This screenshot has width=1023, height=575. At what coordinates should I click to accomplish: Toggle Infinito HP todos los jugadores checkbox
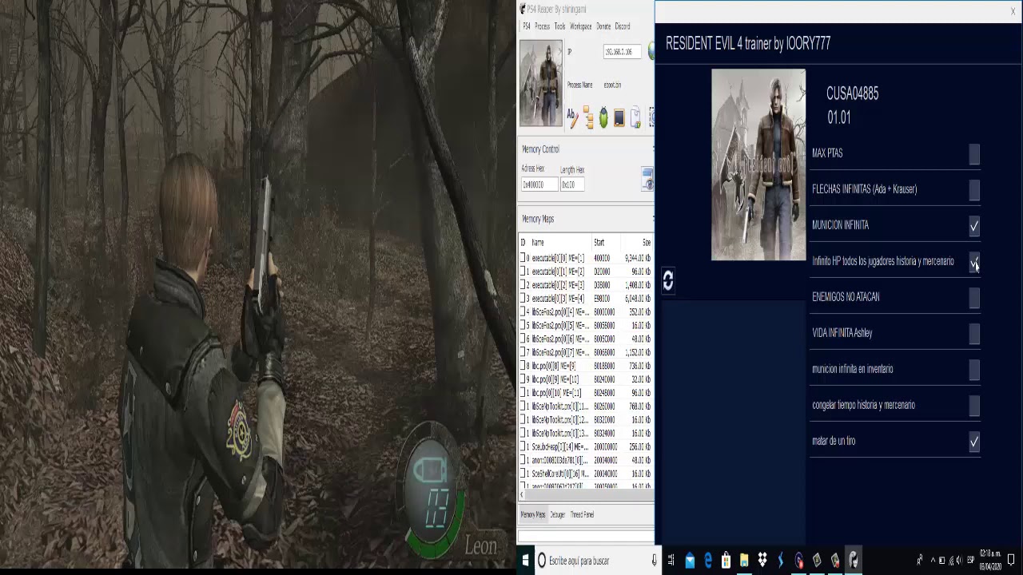click(x=974, y=263)
